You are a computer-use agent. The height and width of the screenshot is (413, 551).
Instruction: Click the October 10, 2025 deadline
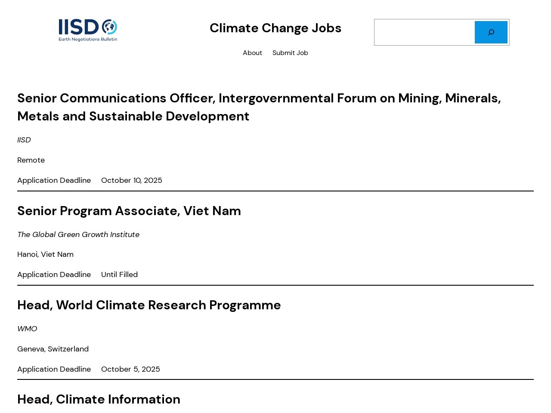coord(132,180)
